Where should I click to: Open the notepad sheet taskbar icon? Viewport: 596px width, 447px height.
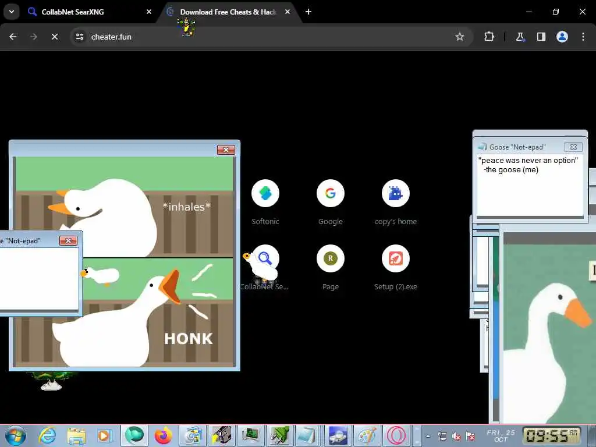click(307, 435)
